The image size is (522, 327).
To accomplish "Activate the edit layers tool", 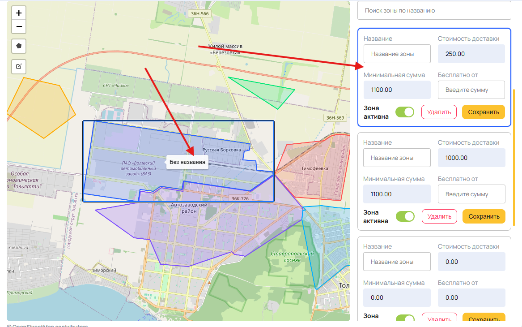I will (19, 66).
